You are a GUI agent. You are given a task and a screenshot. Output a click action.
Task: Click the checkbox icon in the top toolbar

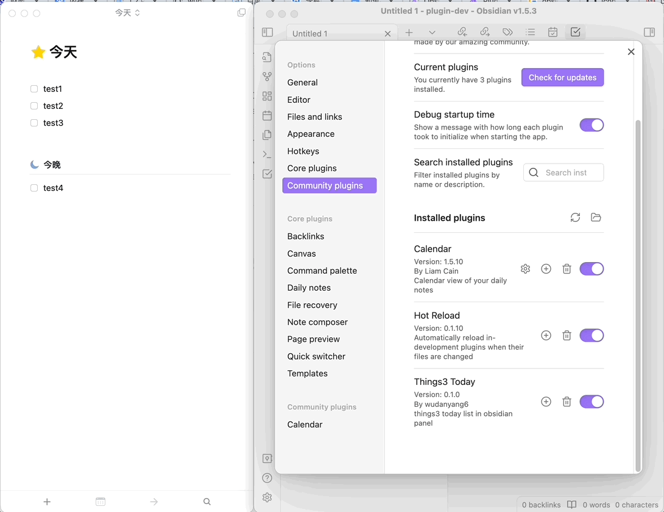point(576,32)
